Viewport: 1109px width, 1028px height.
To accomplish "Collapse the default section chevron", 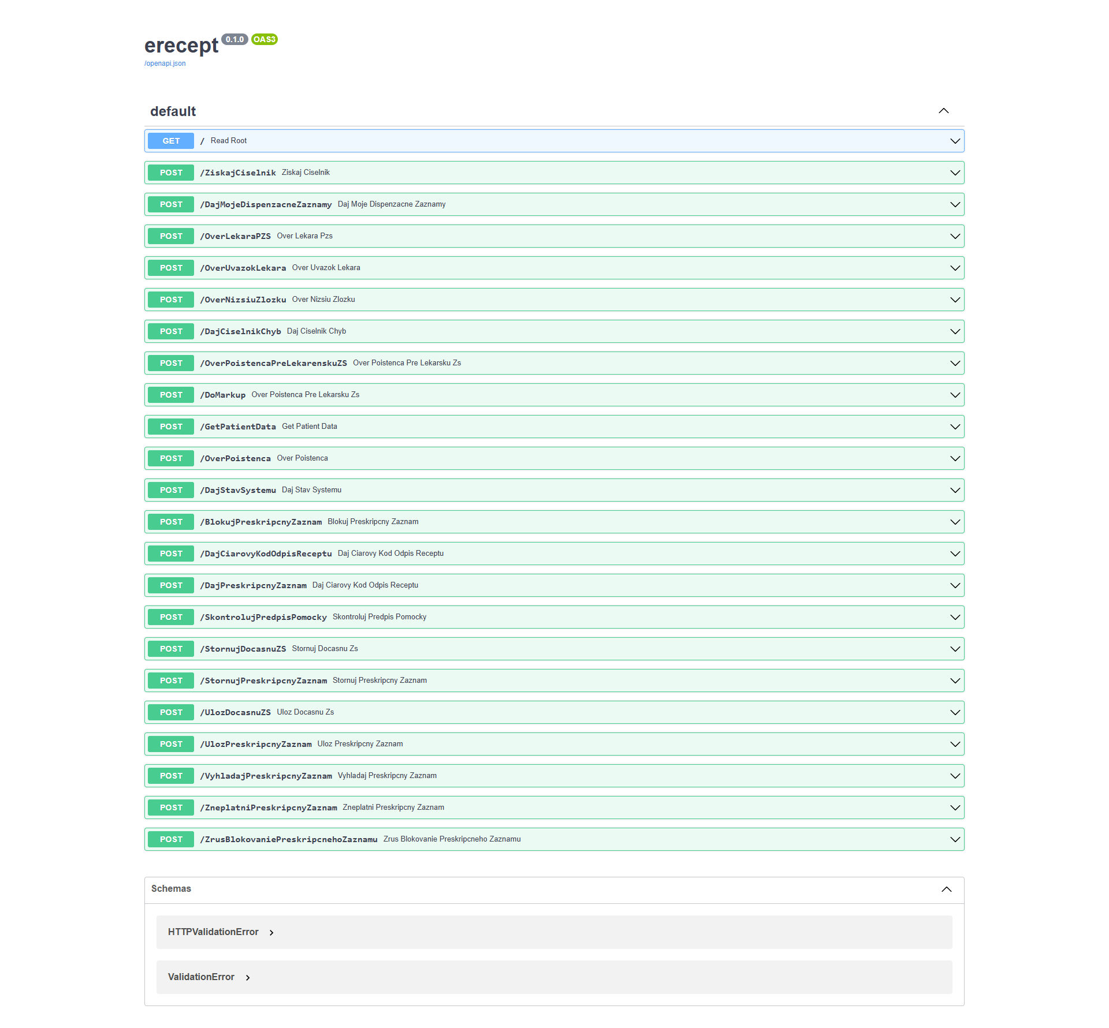I will coord(944,111).
